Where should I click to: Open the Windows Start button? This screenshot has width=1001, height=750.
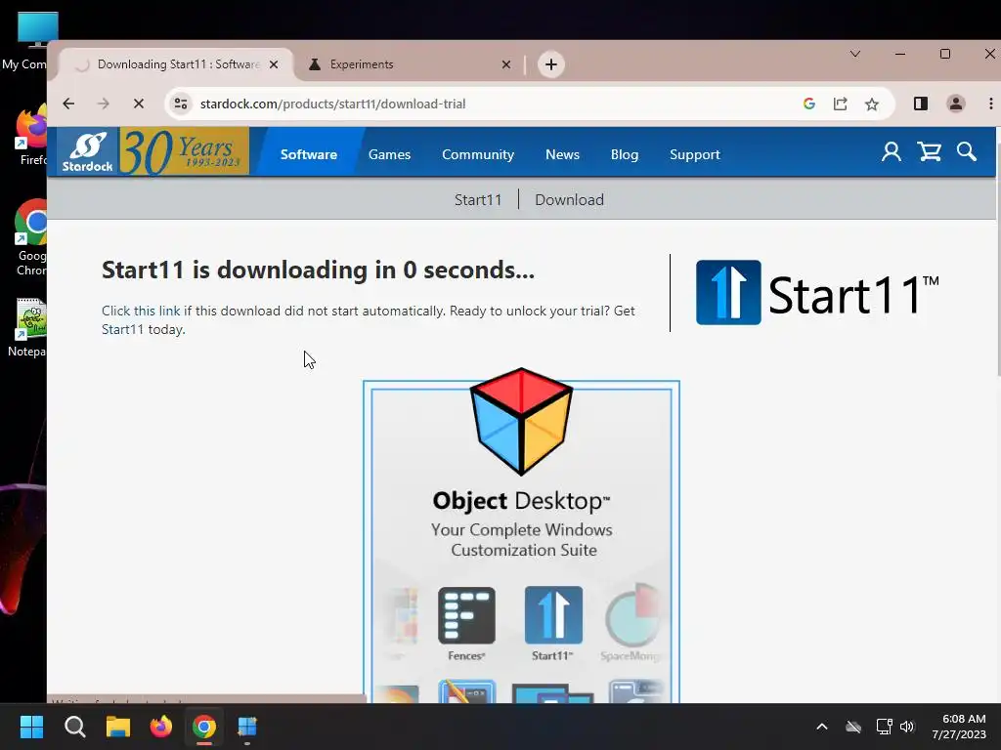pyautogui.click(x=31, y=727)
